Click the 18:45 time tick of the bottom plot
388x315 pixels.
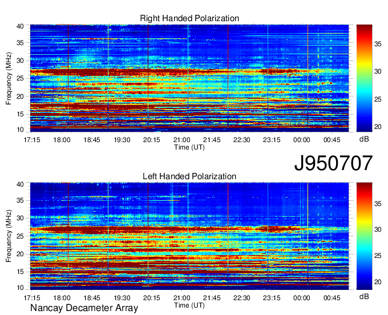tap(92, 298)
